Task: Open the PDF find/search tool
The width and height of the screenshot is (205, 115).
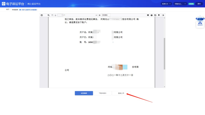Action: click(48, 15)
